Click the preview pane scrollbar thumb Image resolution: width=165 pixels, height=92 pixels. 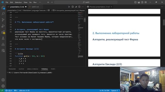click(x=164, y=22)
